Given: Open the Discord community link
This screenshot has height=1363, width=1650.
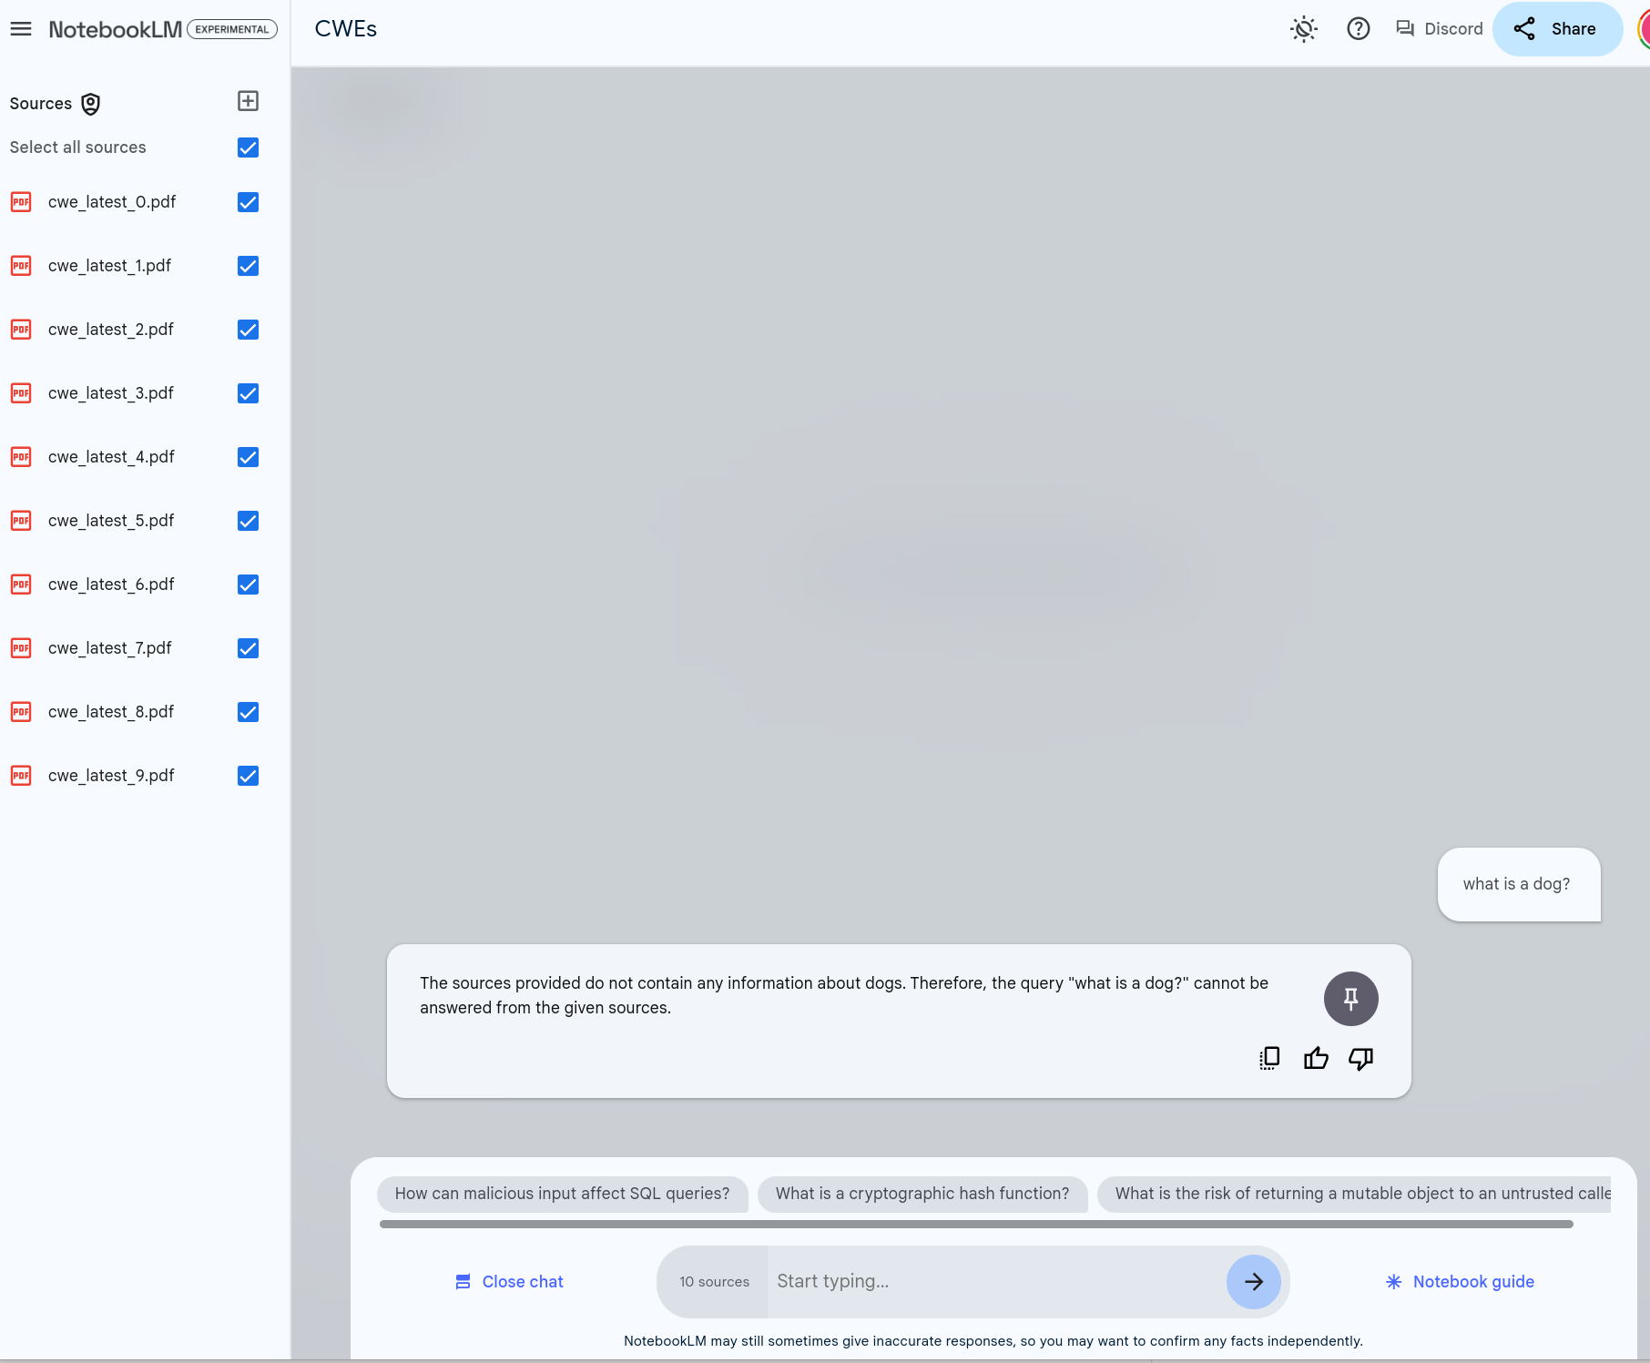Looking at the screenshot, I should pos(1439,29).
